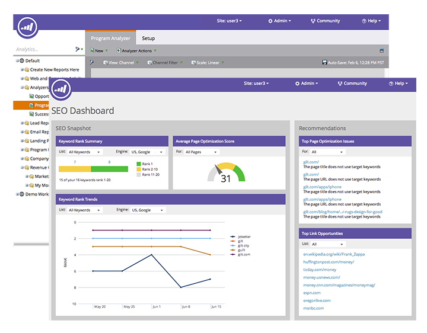Open today.com/money link
The image size is (427, 333).
320,270
